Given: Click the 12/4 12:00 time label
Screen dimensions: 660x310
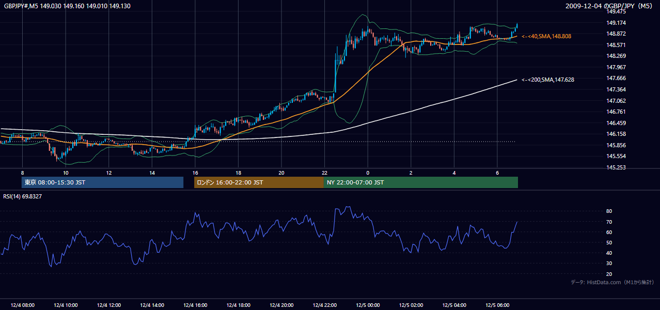Looking at the screenshot, I should point(108,305).
